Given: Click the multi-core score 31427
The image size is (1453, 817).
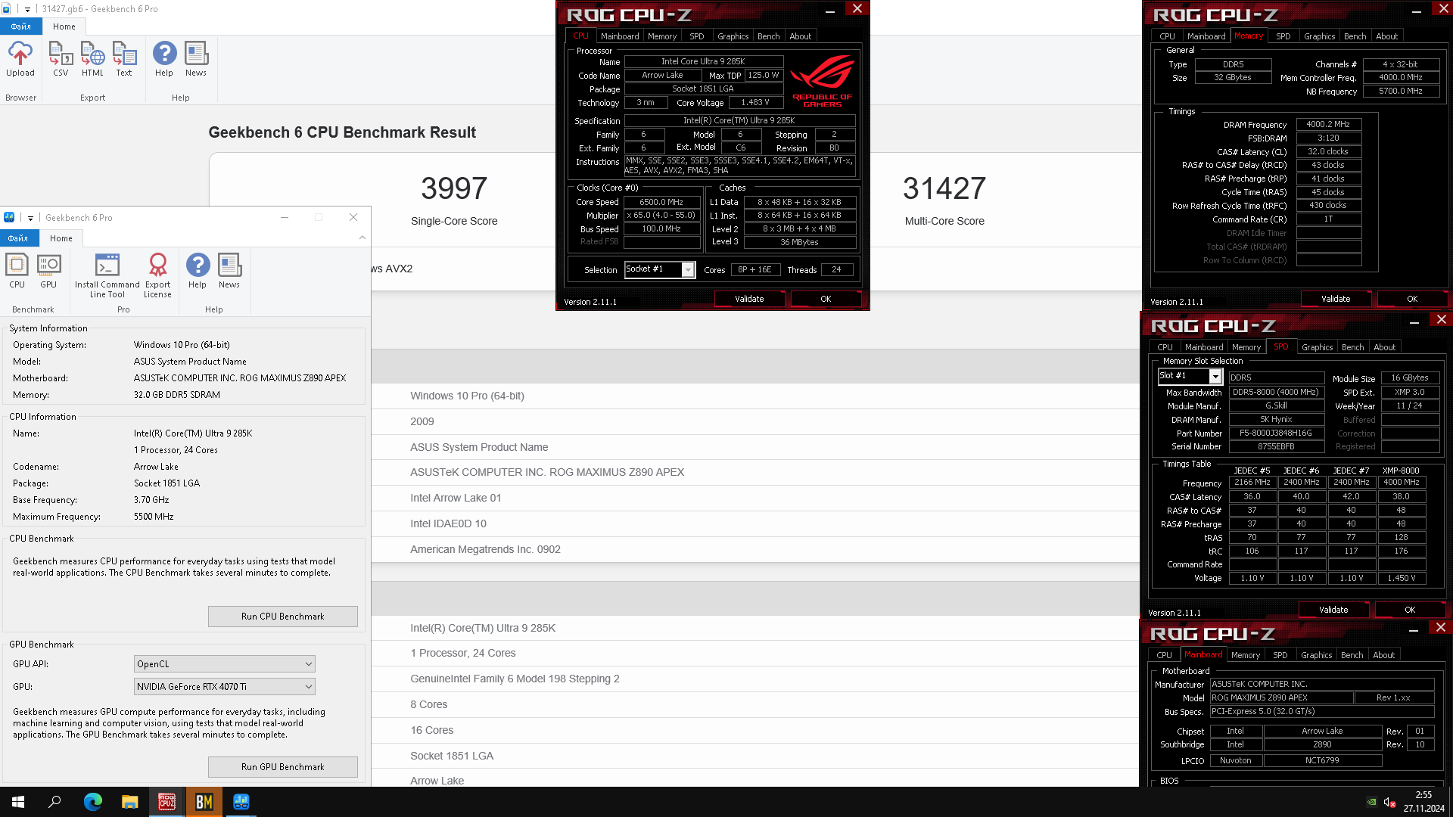Looking at the screenshot, I should pos(944,188).
